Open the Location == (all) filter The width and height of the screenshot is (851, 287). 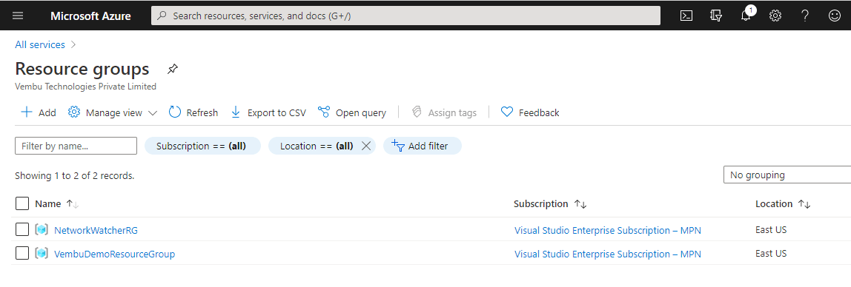pyautogui.click(x=317, y=146)
